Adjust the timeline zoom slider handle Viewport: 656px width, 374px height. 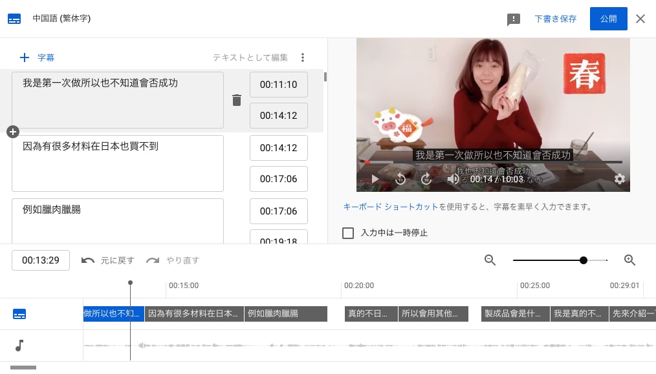584,260
